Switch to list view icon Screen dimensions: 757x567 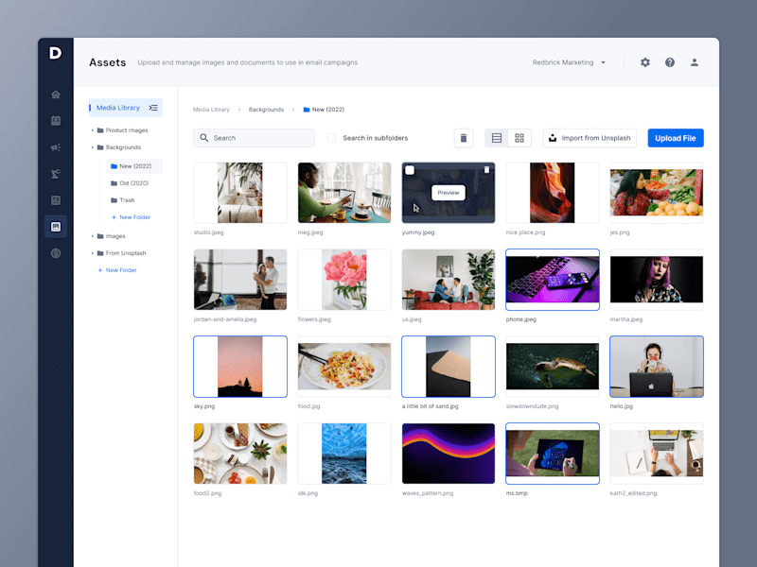(x=496, y=138)
